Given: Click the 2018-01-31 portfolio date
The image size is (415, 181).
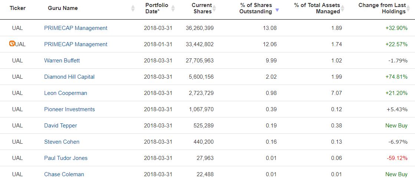Looking at the screenshot, I should [x=158, y=44].
